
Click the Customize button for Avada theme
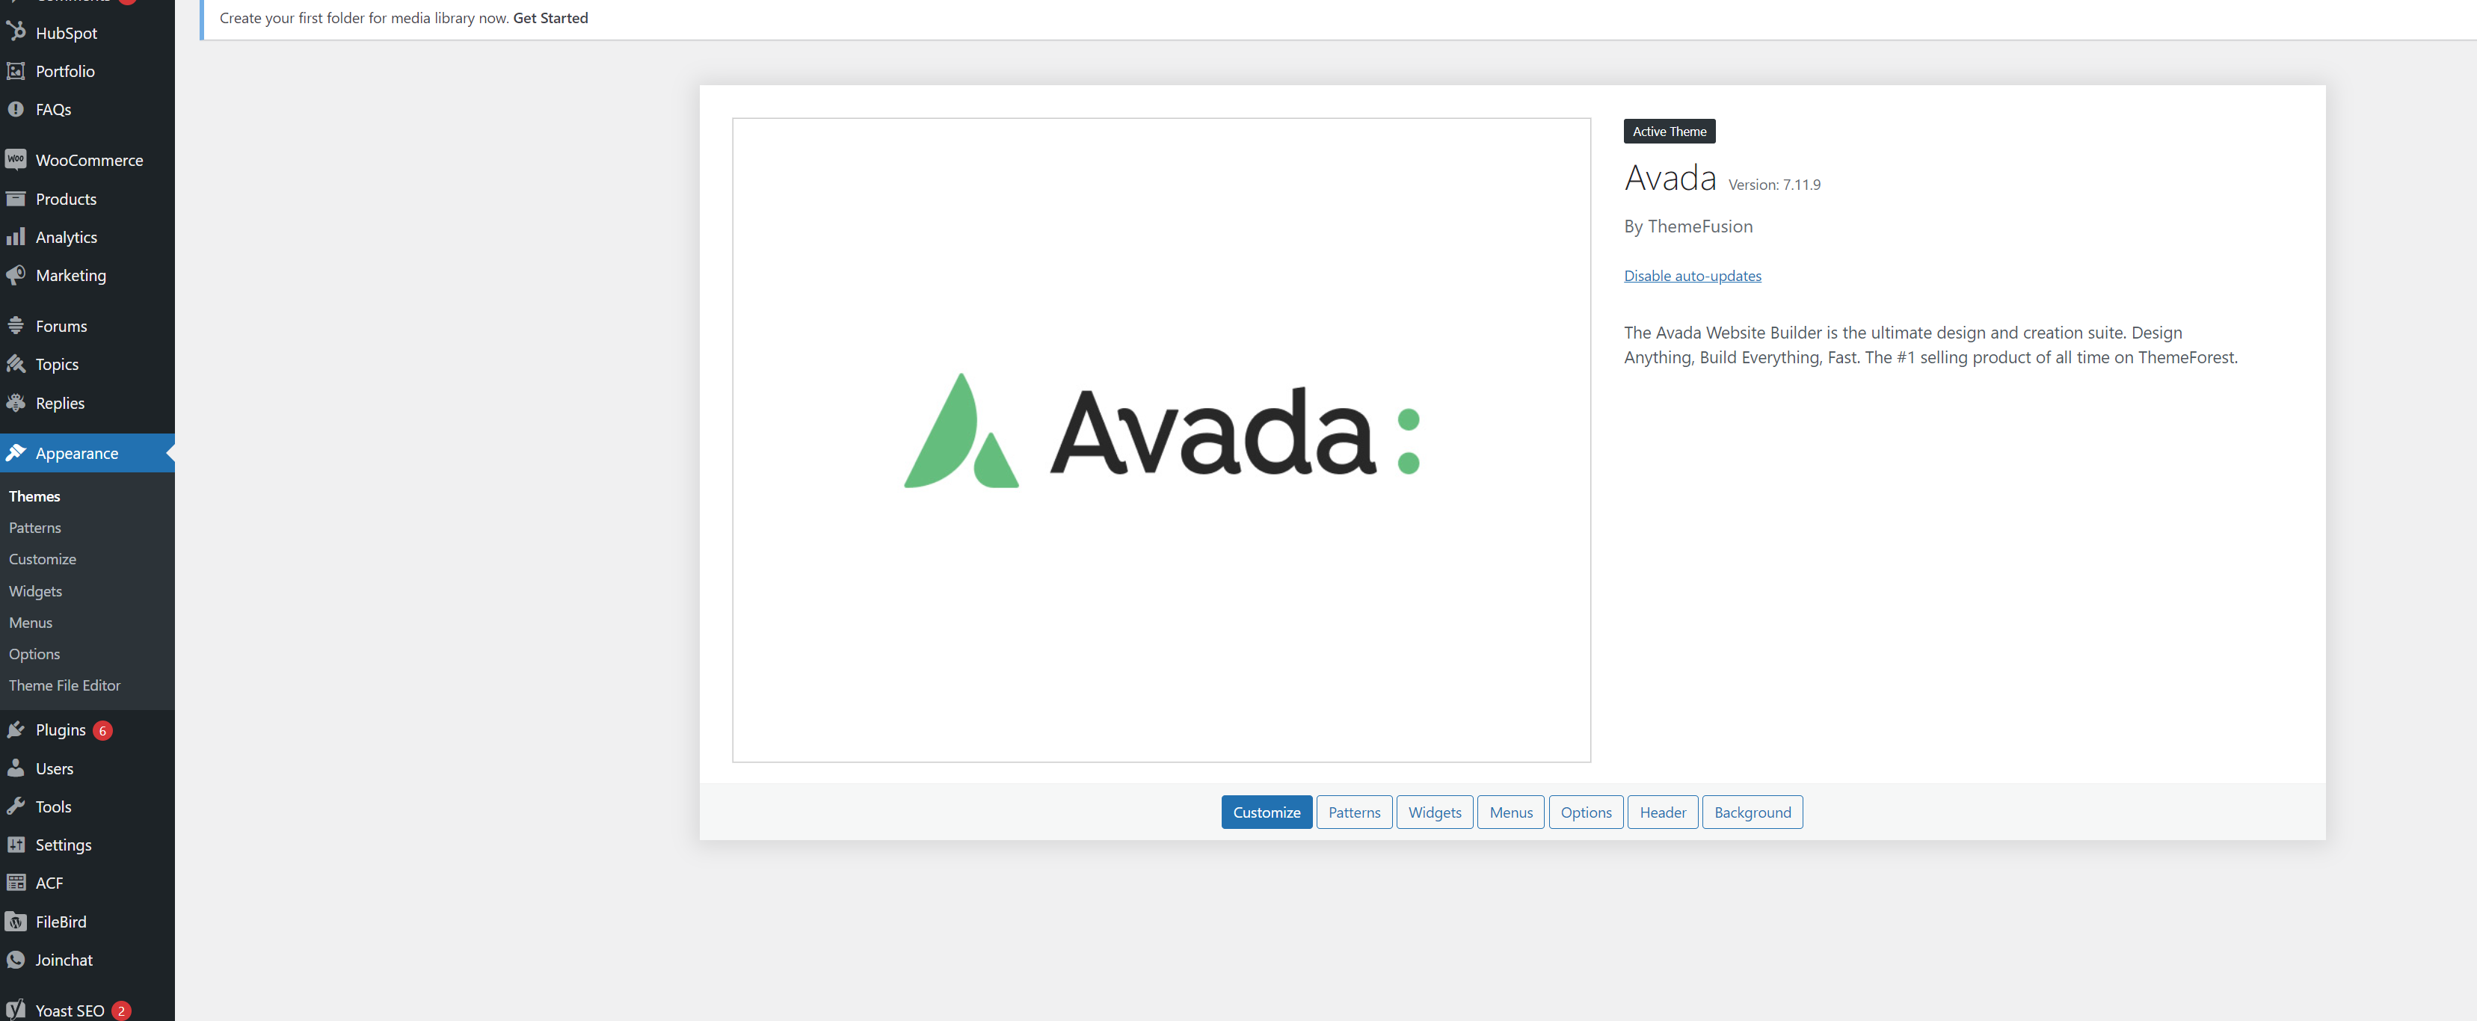1265,811
